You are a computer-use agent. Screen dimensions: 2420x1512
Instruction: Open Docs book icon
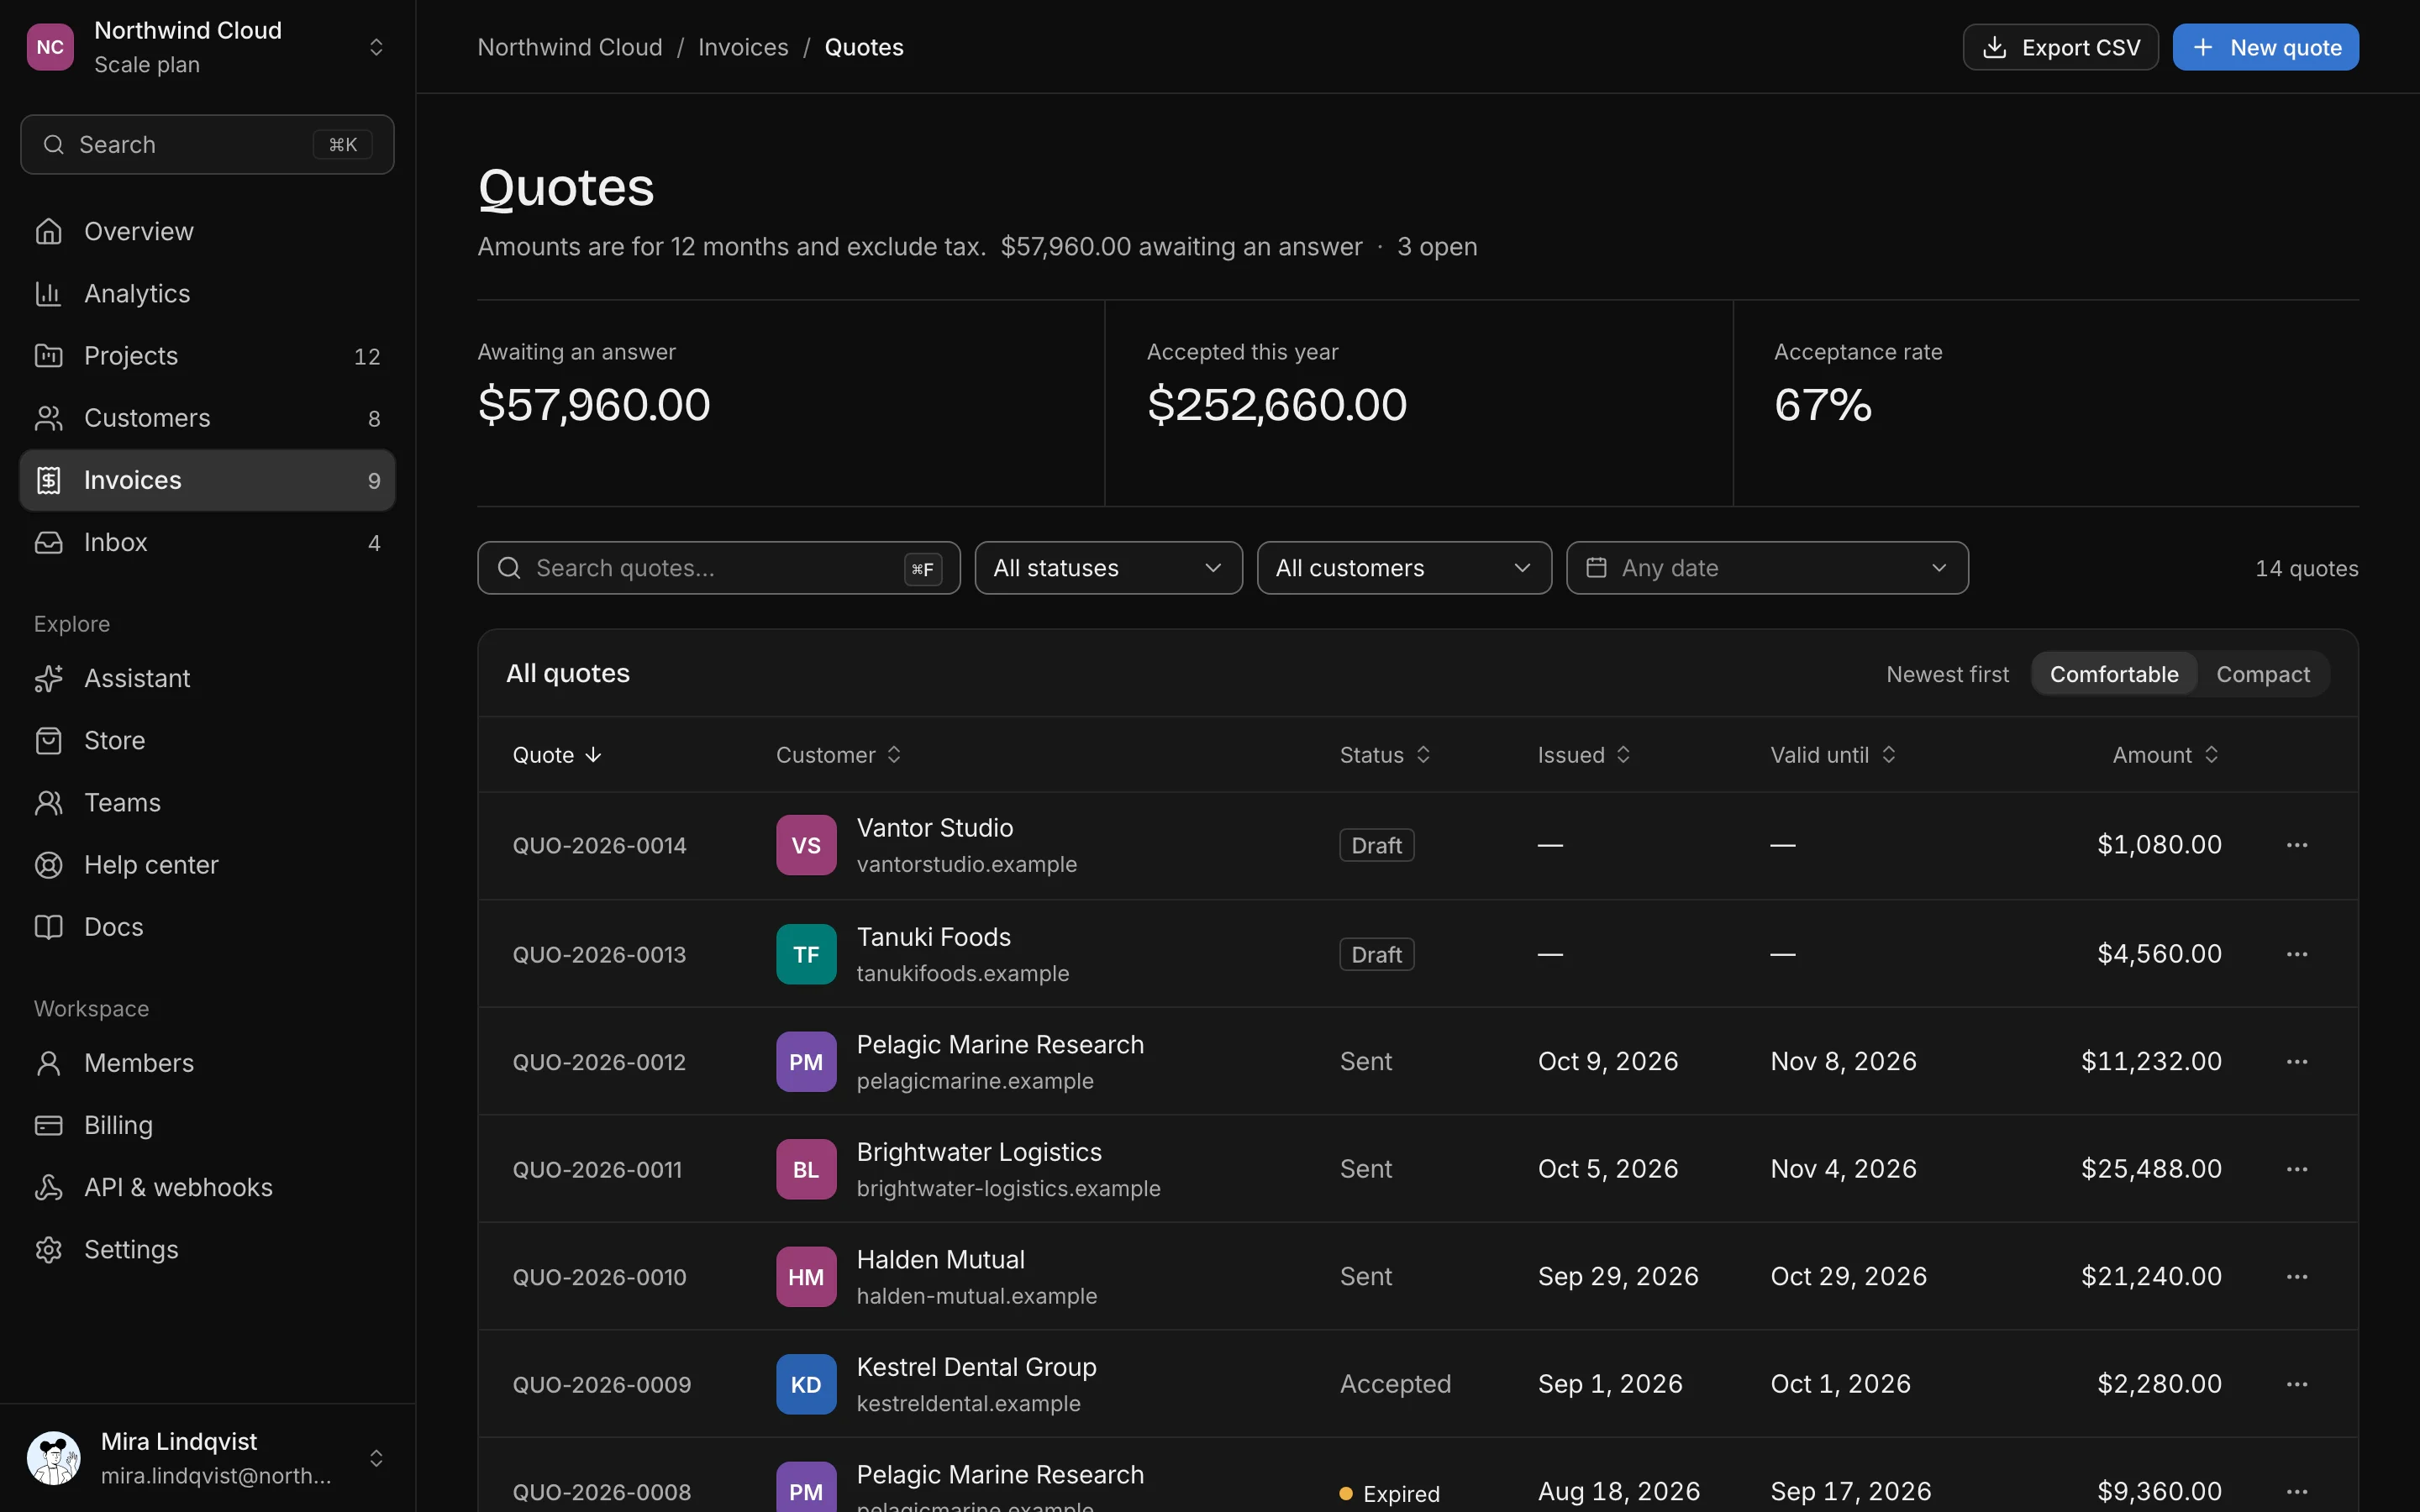click(48, 926)
